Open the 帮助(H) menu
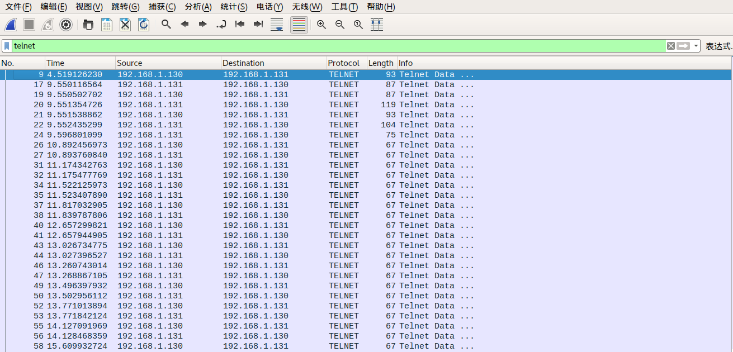The width and height of the screenshot is (733, 352). (381, 7)
